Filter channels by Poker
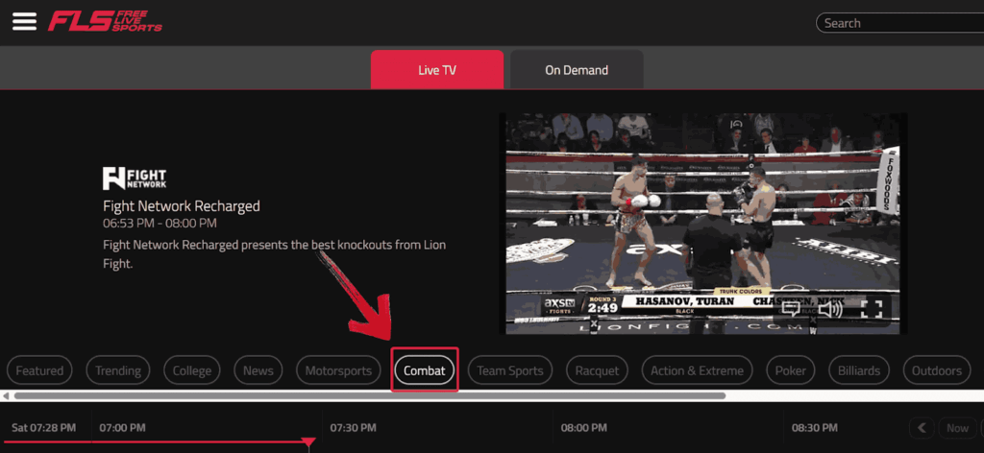Image resolution: width=984 pixels, height=453 pixels. pyautogui.click(x=790, y=370)
